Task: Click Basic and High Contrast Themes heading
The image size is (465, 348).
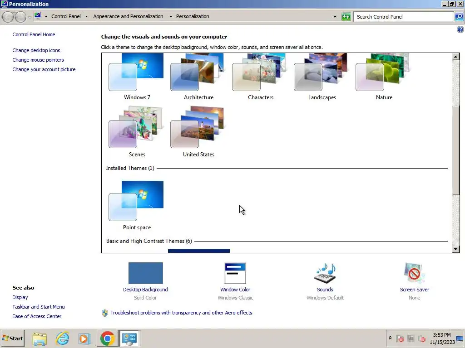Action: tap(149, 241)
